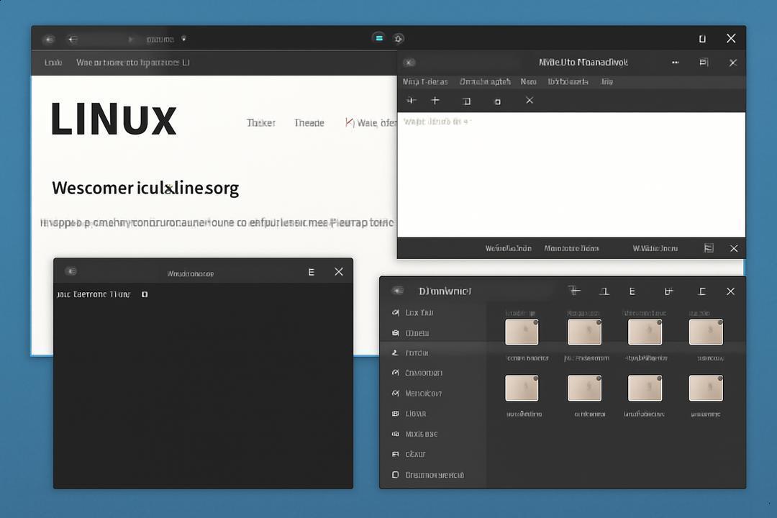The image size is (777, 518).
Task: Click the small square icon in editor toolbar
Action: 498,101
